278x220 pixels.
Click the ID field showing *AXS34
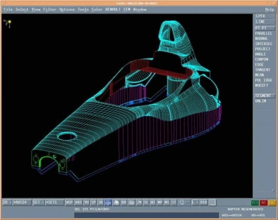click(22, 202)
